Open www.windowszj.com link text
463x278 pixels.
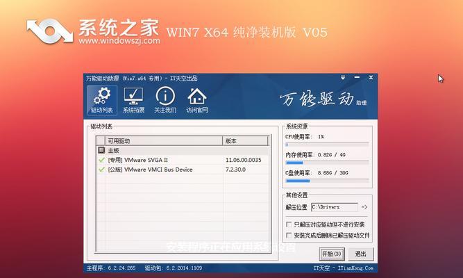[119, 40]
